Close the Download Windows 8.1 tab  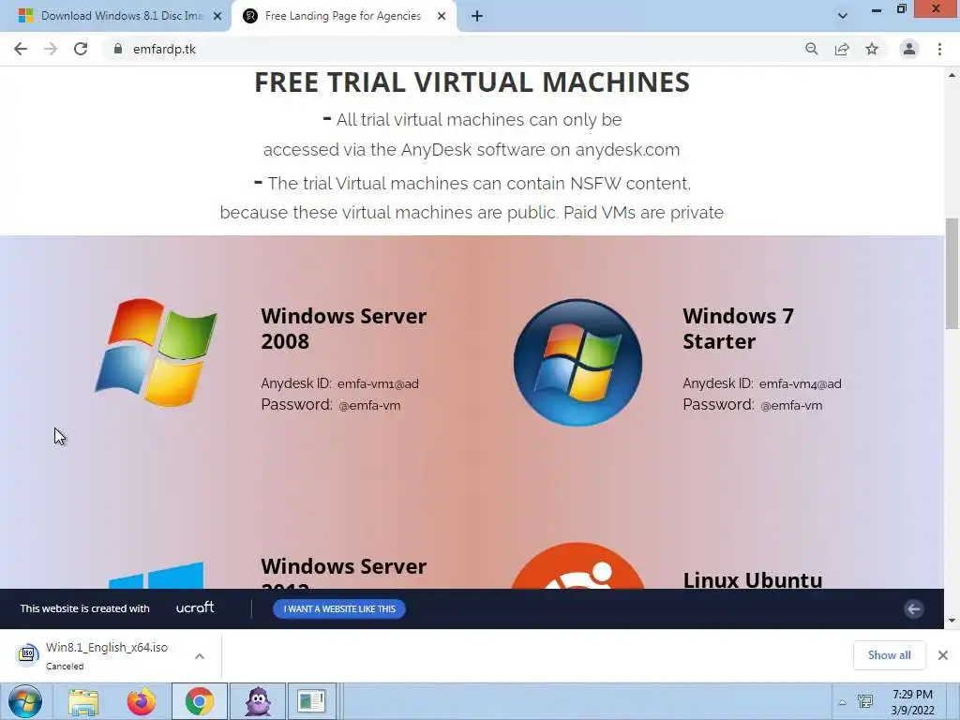tap(217, 16)
